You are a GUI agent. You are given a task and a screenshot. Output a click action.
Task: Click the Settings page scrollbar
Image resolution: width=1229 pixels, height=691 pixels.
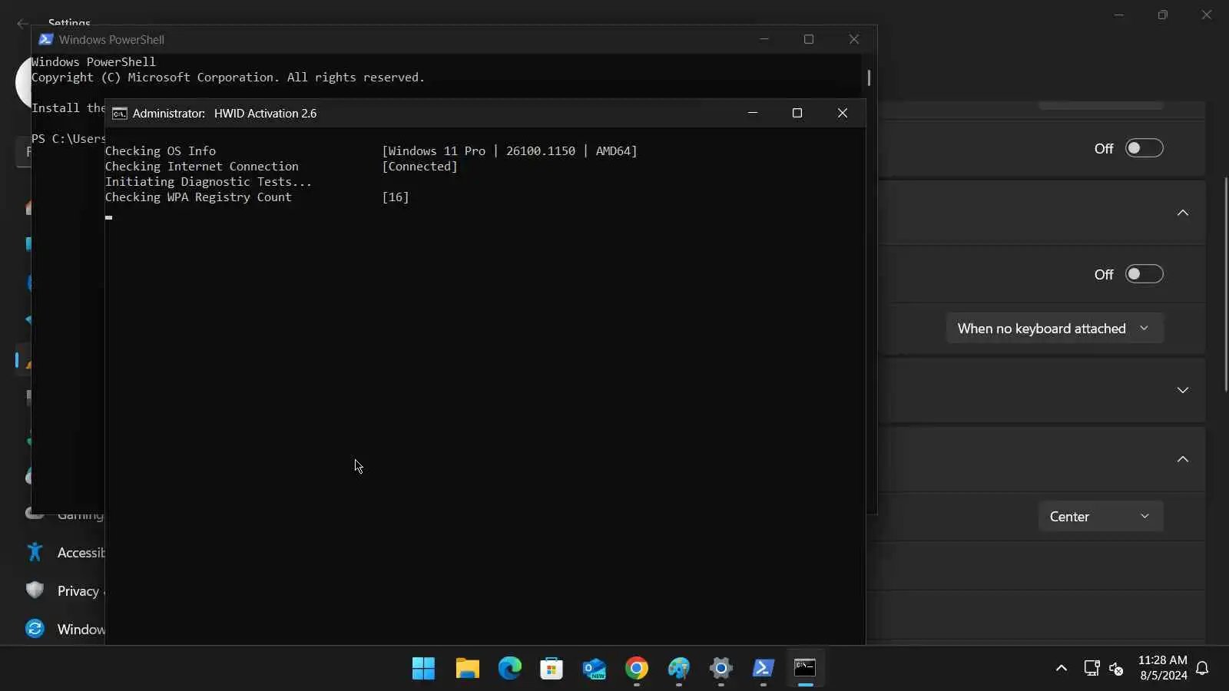pos(1226,285)
